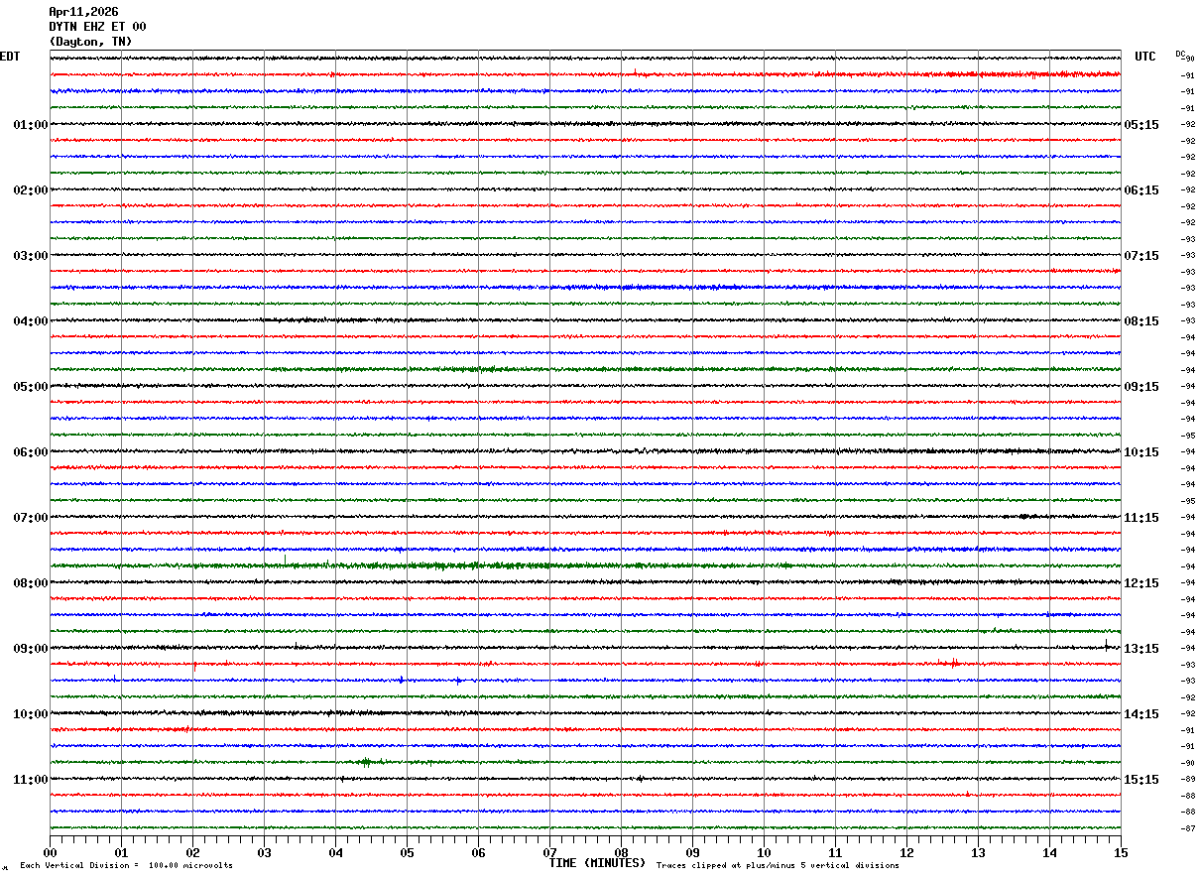Viewport: 1200px width, 879px height.
Task: Click minute 03 on the time axis
Action: 264,852
